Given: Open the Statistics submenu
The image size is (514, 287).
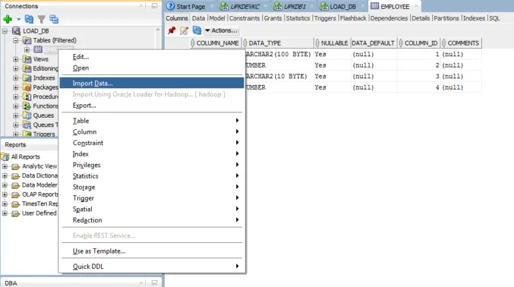Looking at the screenshot, I should point(152,176).
